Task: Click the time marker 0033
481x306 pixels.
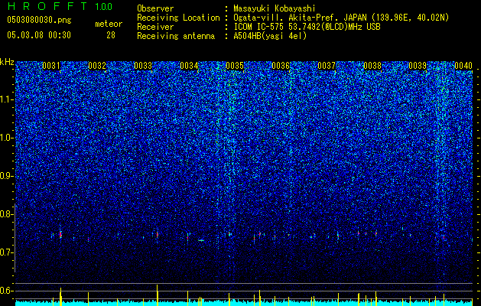Action: [143, 66]
